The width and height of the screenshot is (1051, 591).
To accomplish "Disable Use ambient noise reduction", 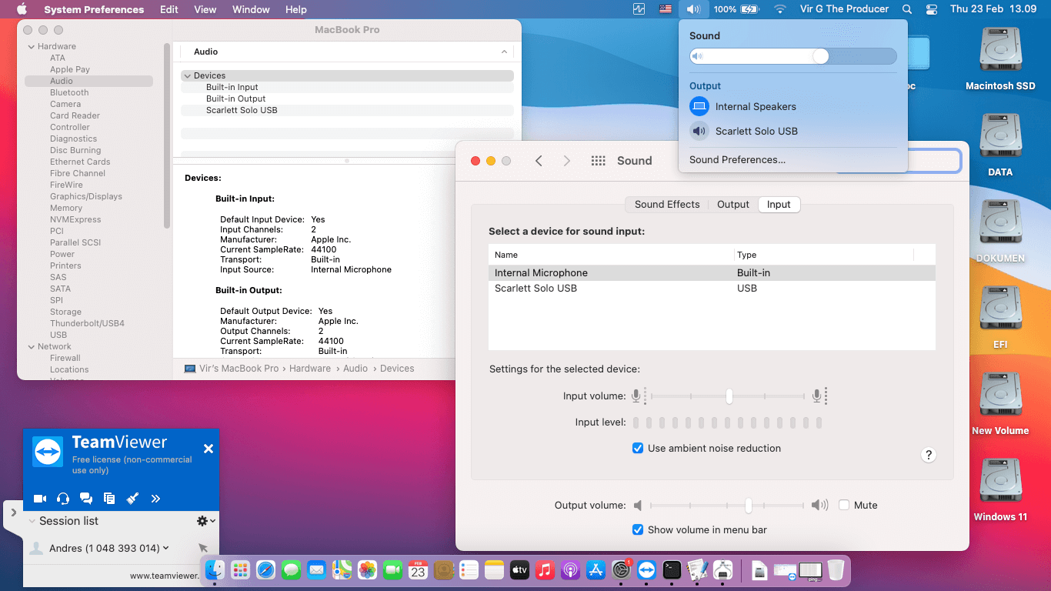I will (638, 448).
